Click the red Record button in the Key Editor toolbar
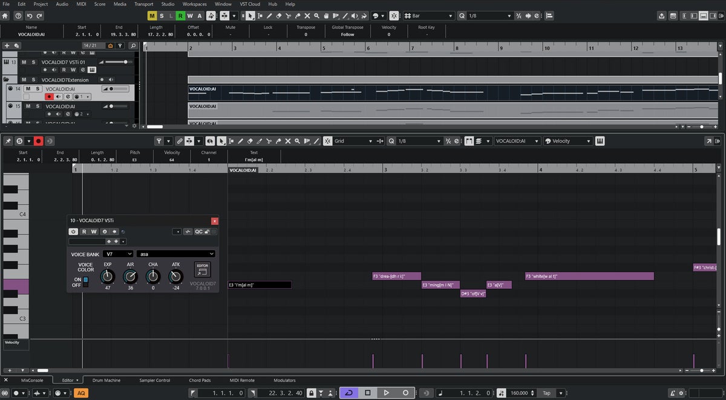Viewport: 726px width, 400px height. (x=38, y=141)
